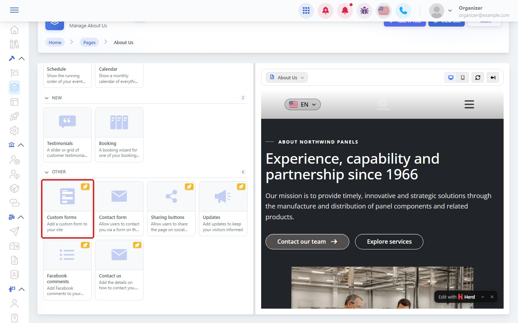Collapse the OTHER section
Screen dimensions: 518x323
(x=46, y=172)
